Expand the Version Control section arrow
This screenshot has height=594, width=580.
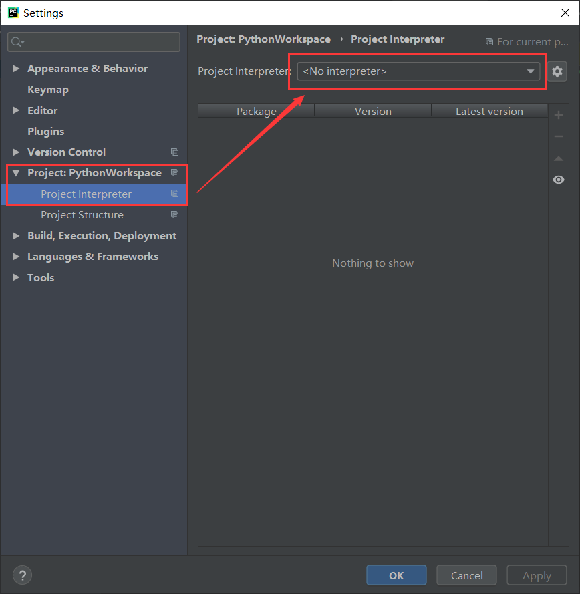tap(16, 152)
